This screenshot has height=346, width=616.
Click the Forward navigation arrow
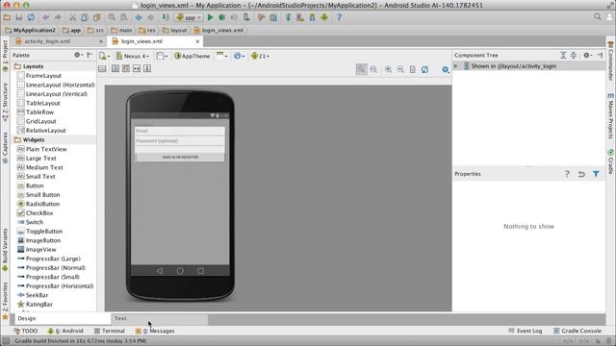coord(150,17)
